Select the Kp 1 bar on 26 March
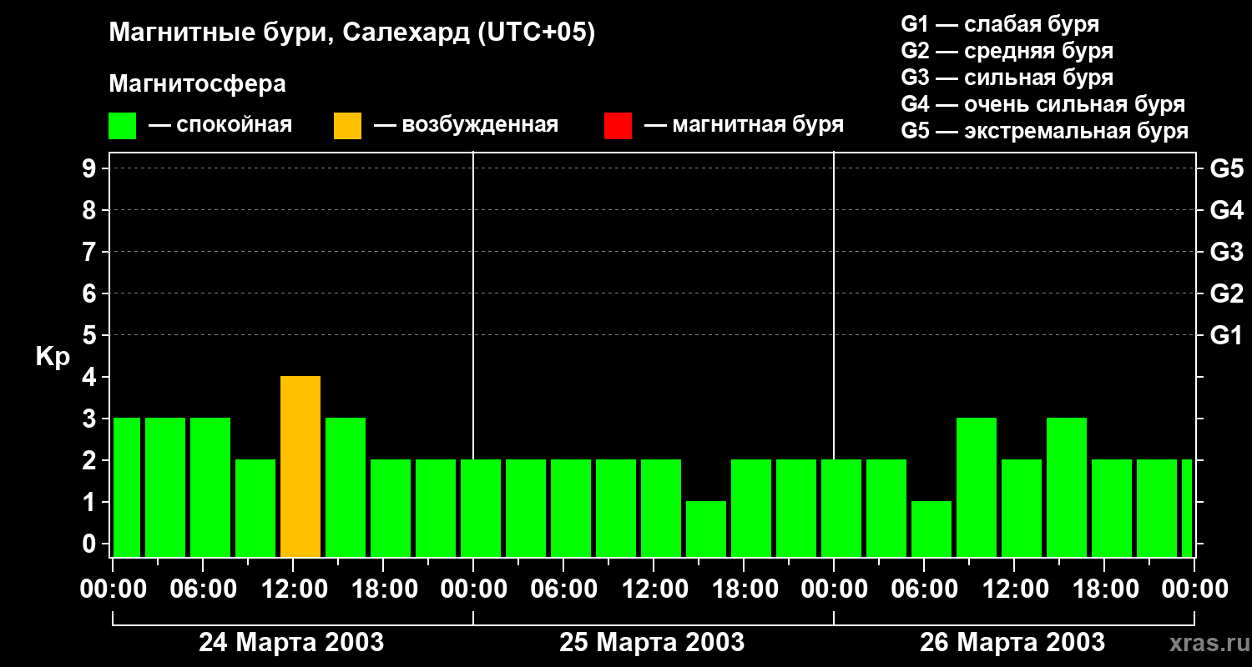 tap(931, 529)
